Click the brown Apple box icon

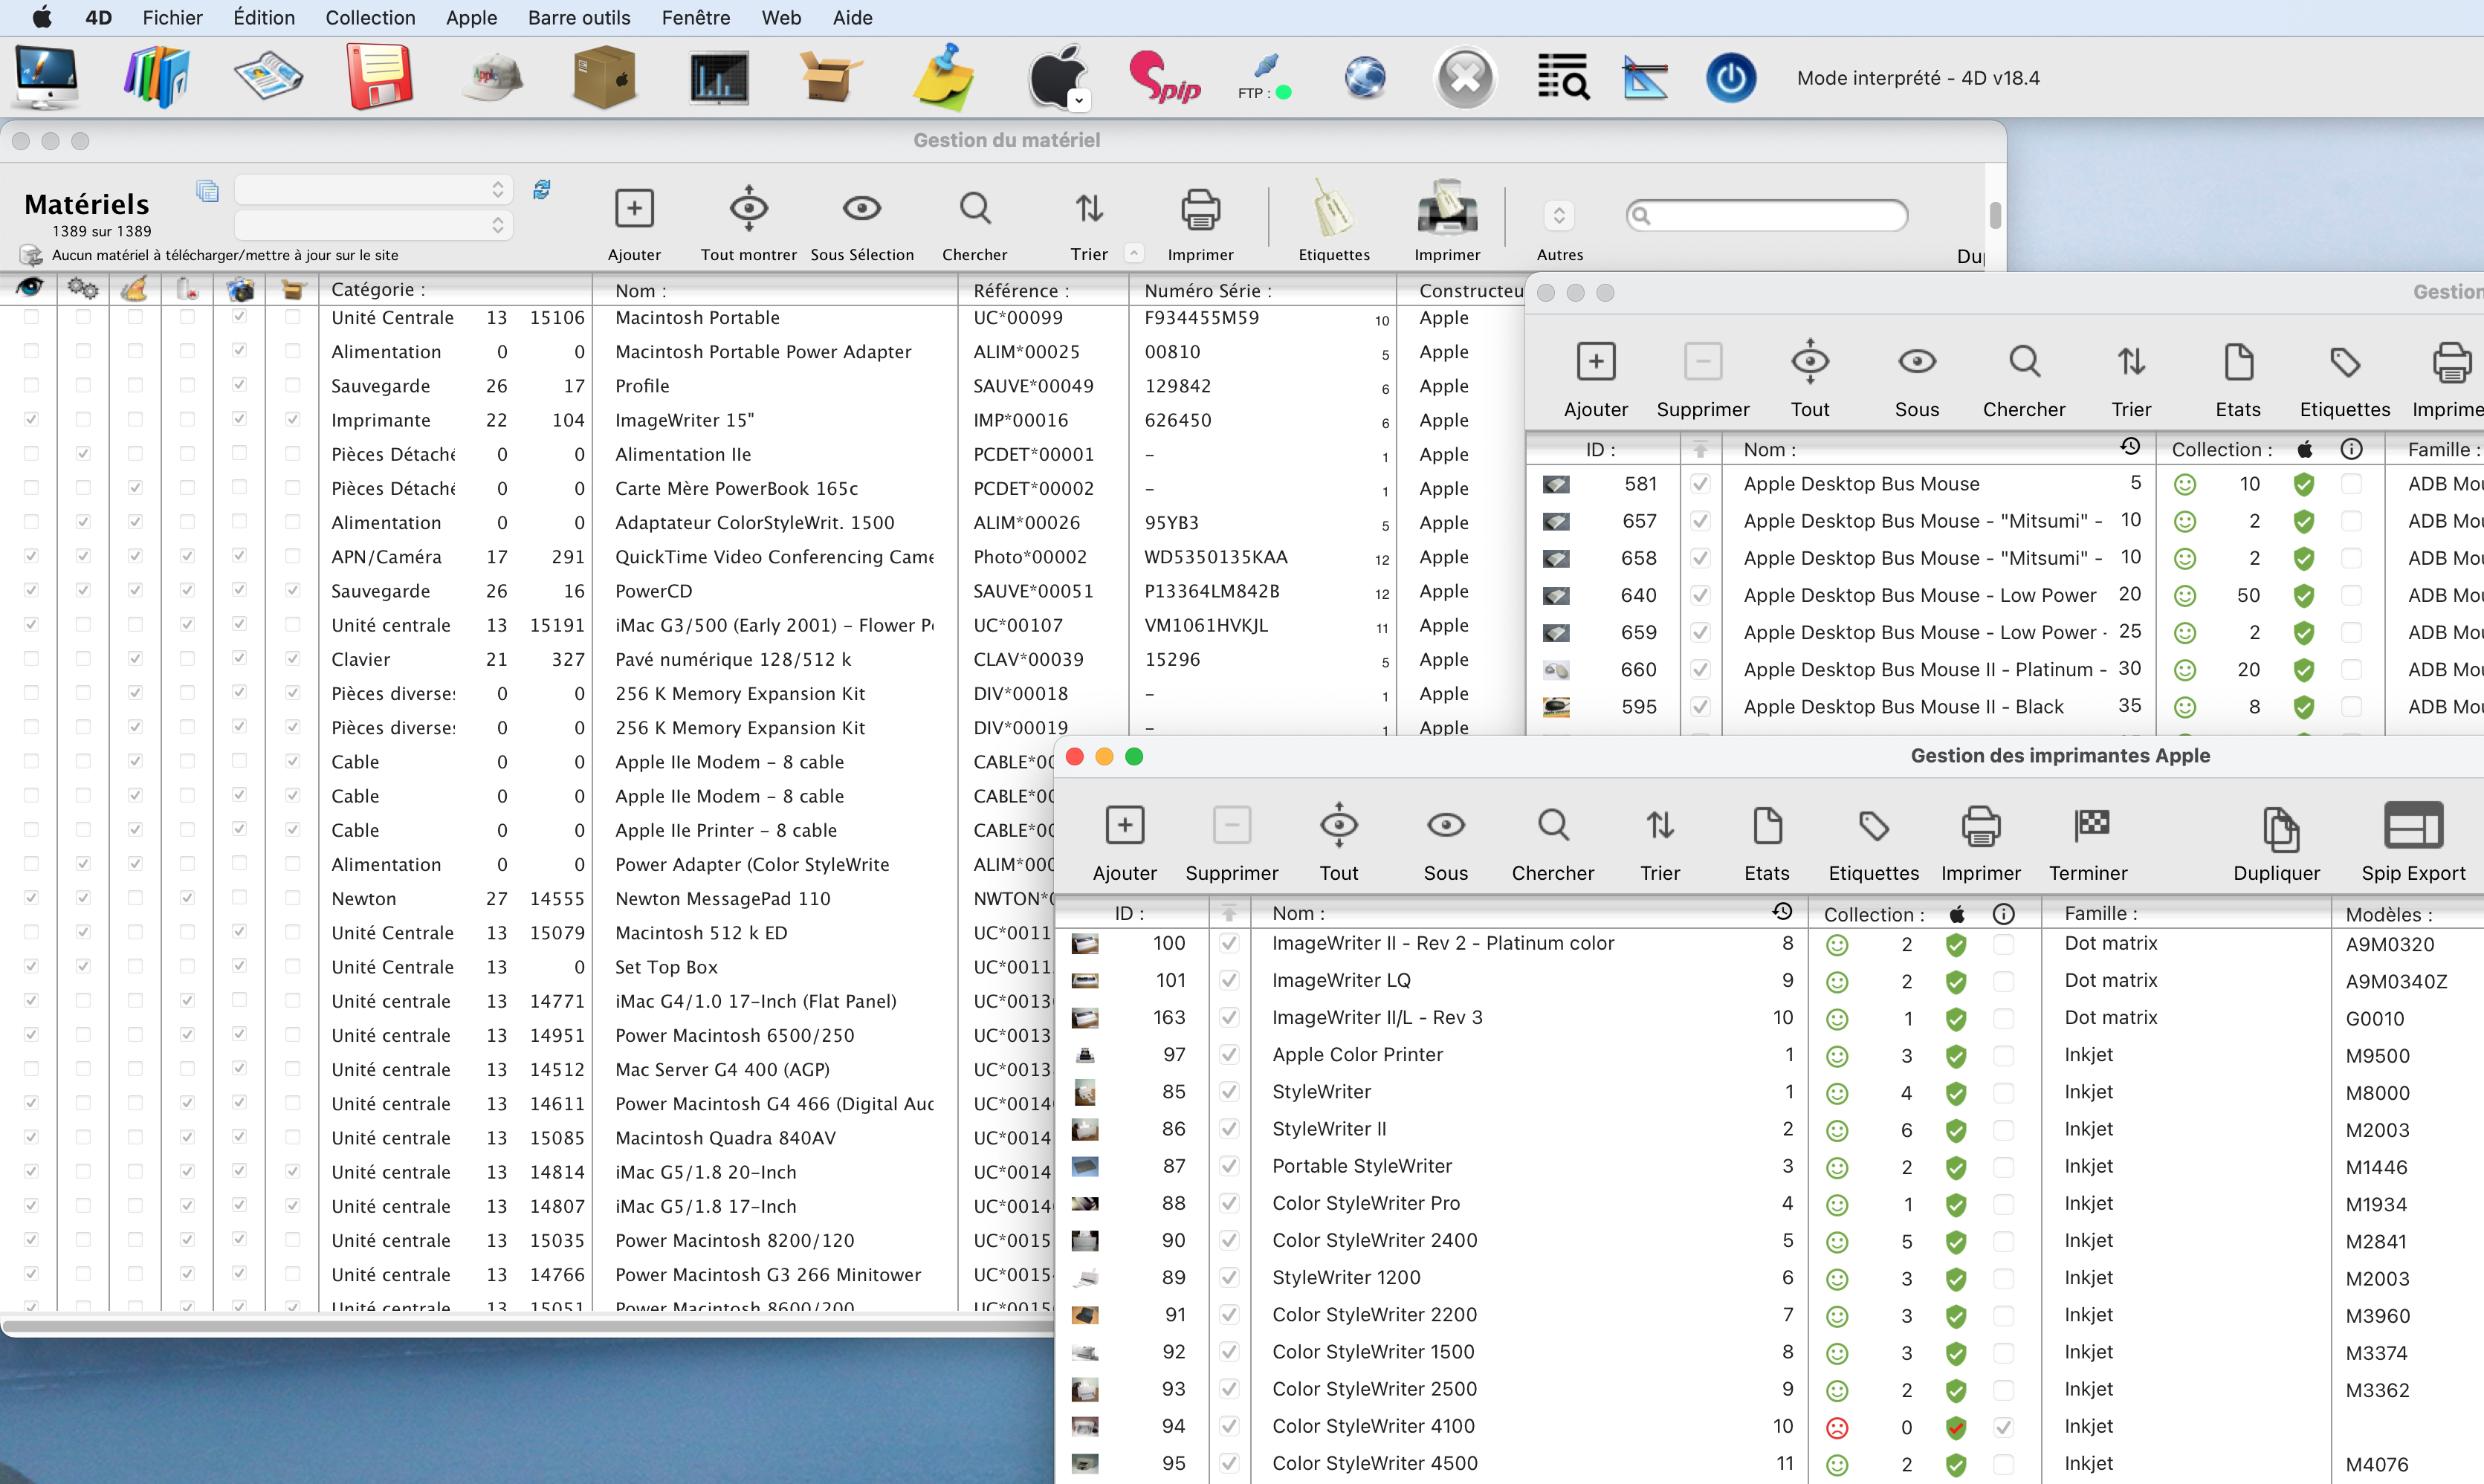(x=605, y=77)
